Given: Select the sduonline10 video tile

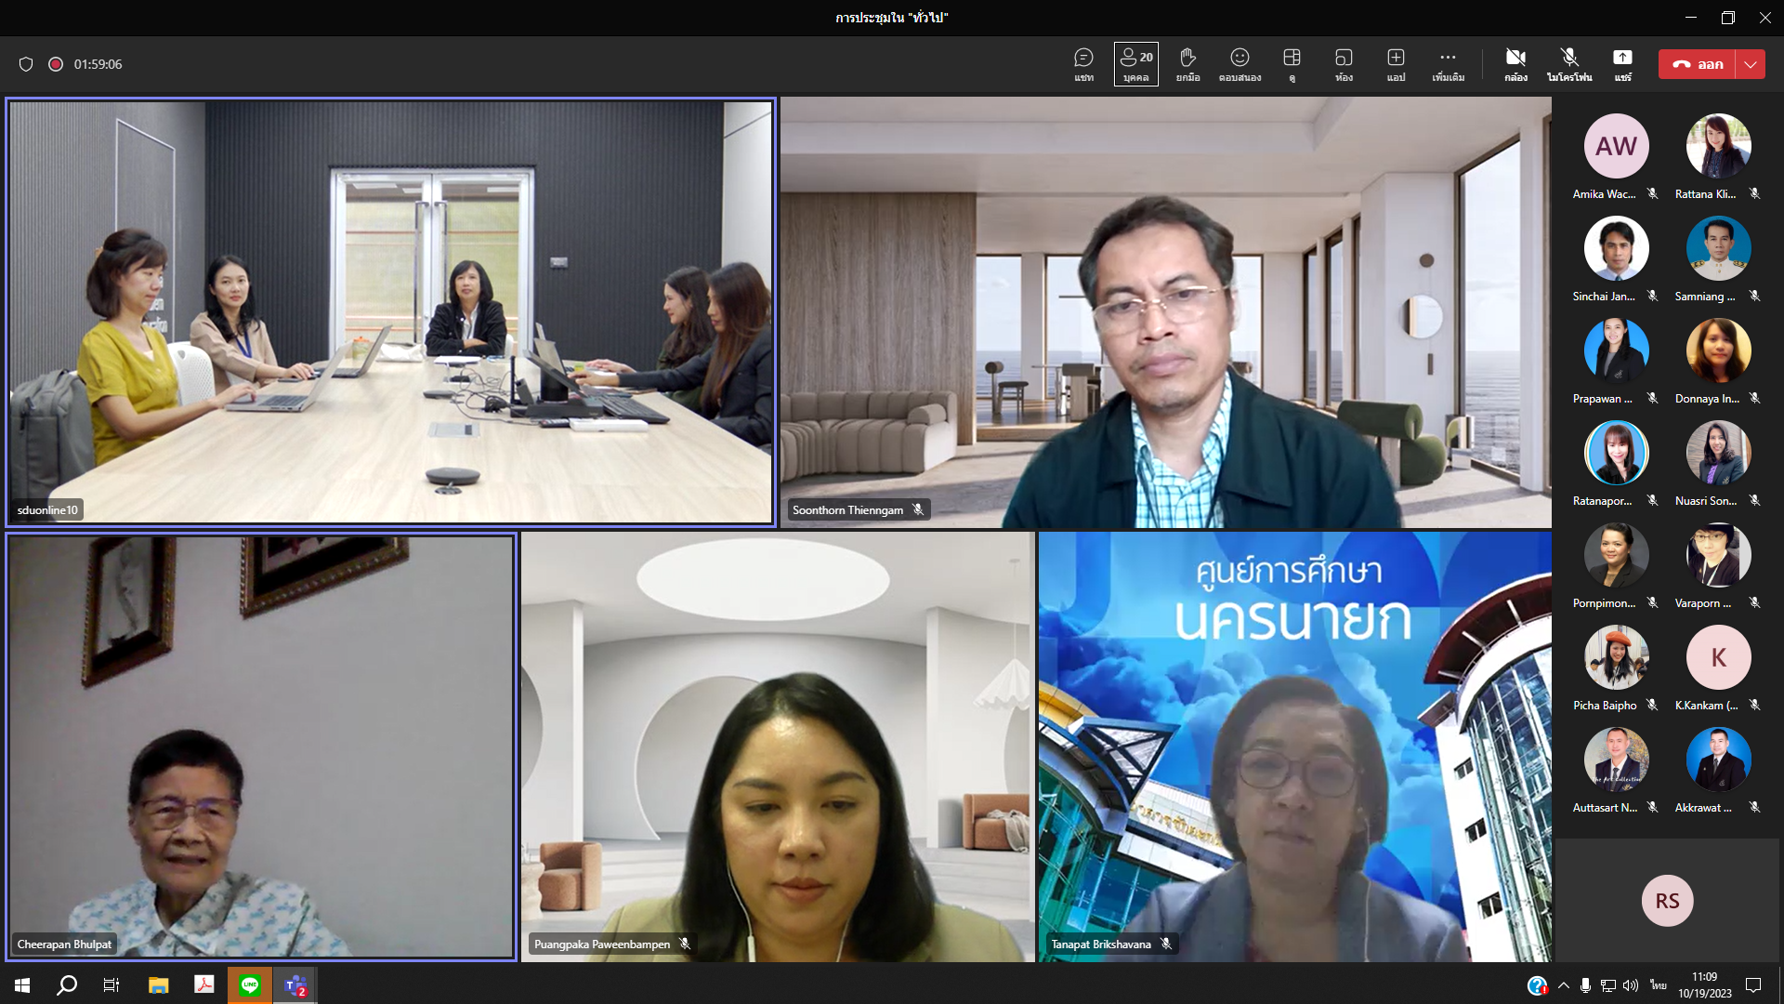Looking at the screenshot, I should (x=390, y=312).
